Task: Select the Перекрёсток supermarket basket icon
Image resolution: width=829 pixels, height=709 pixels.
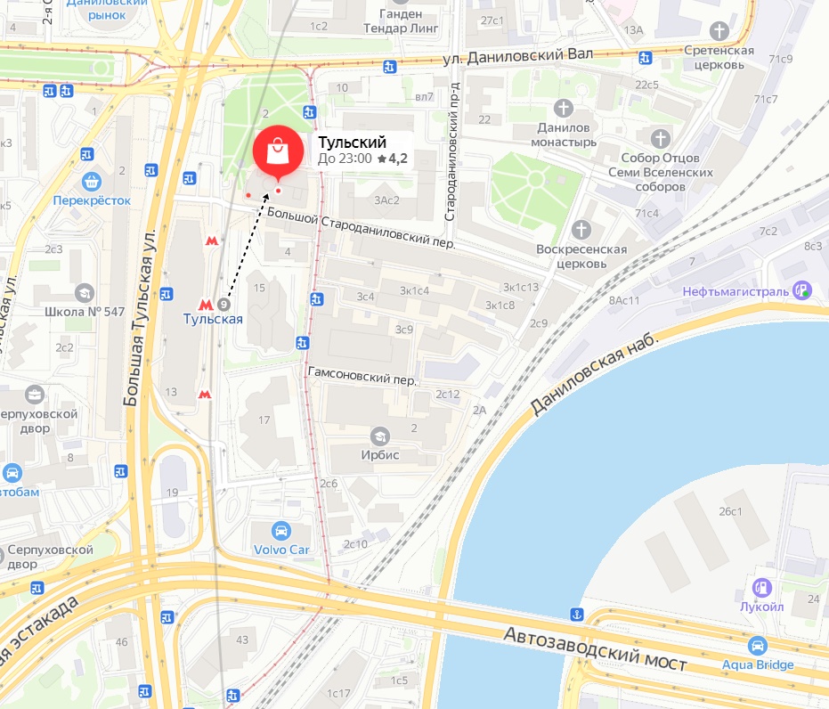Action: click(92, 182)
